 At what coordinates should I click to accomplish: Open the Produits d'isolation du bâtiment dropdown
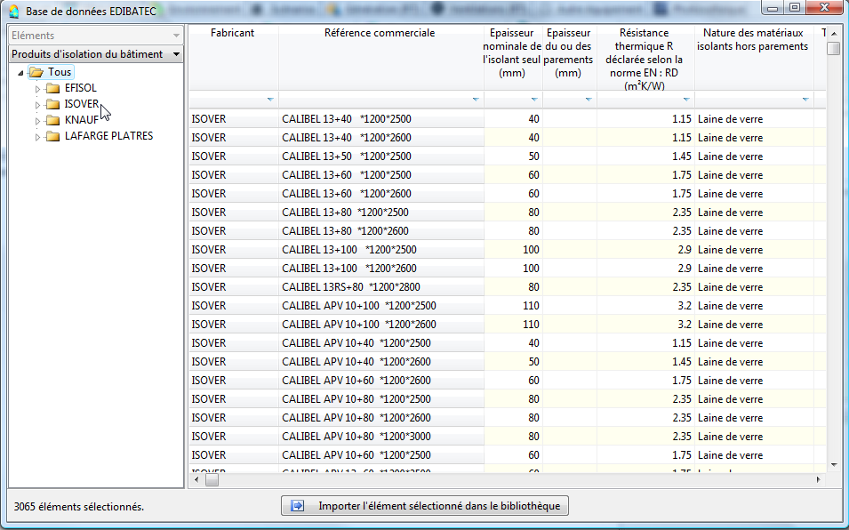click(x=176, y=54)
